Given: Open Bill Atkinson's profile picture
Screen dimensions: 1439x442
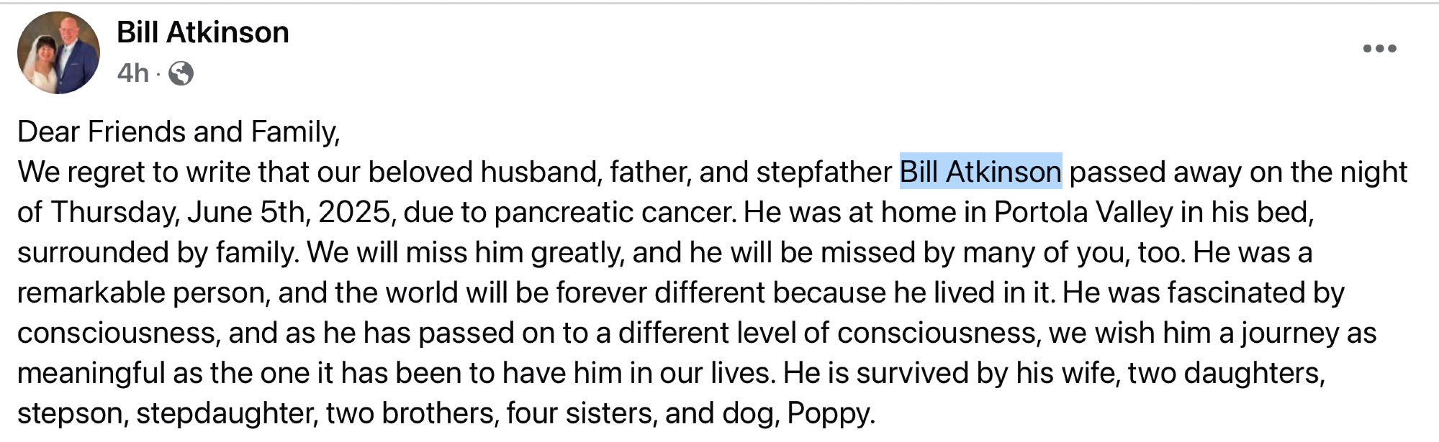Looking at the screenshot, I should pos(58,52).
